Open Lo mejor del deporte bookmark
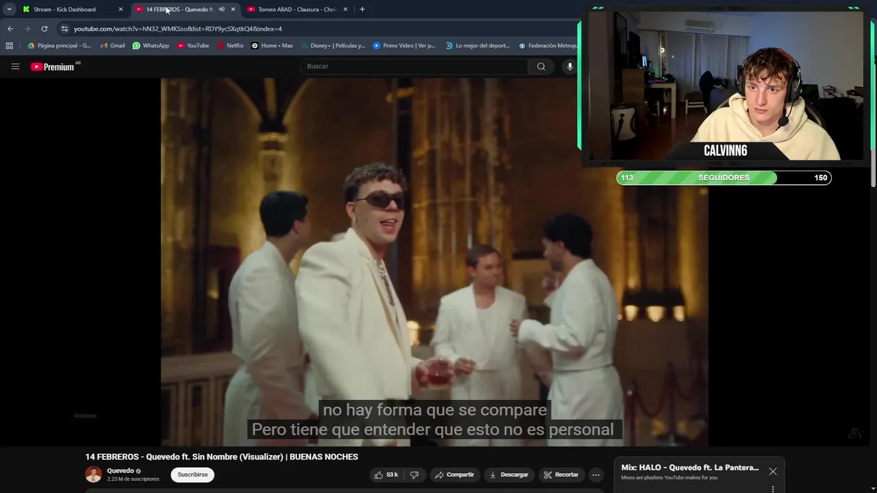This screenshot has width=877, height=493. [x=478, y=46]
